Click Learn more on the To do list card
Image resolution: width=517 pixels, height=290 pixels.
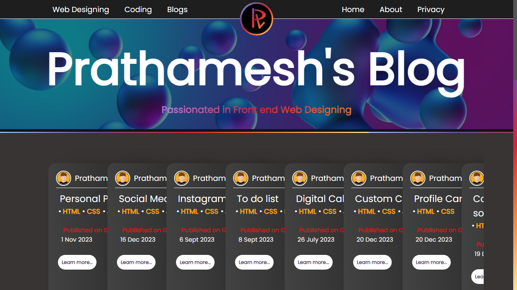[254, 262]
